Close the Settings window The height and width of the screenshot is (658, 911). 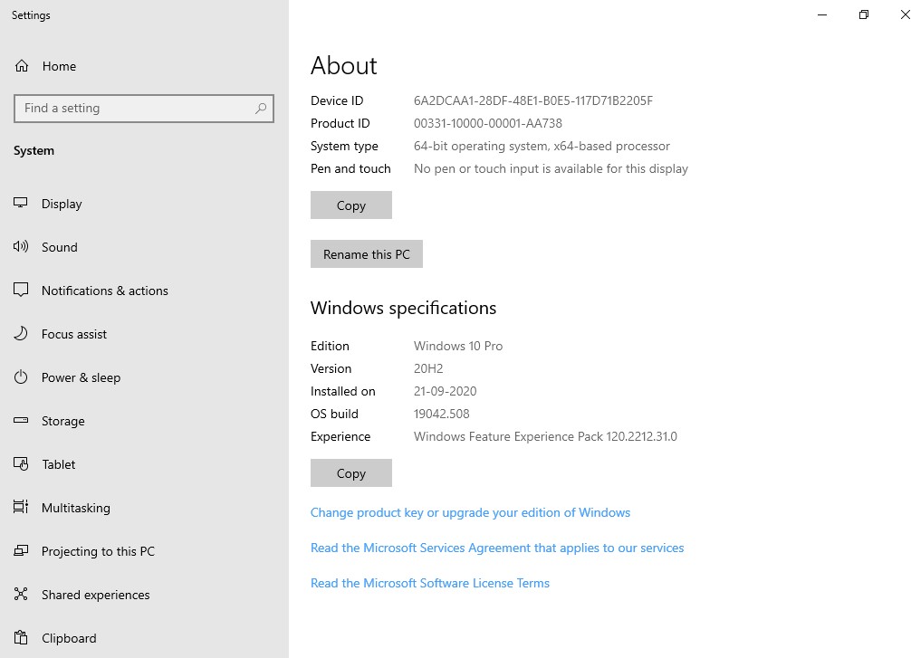(904, 14)
